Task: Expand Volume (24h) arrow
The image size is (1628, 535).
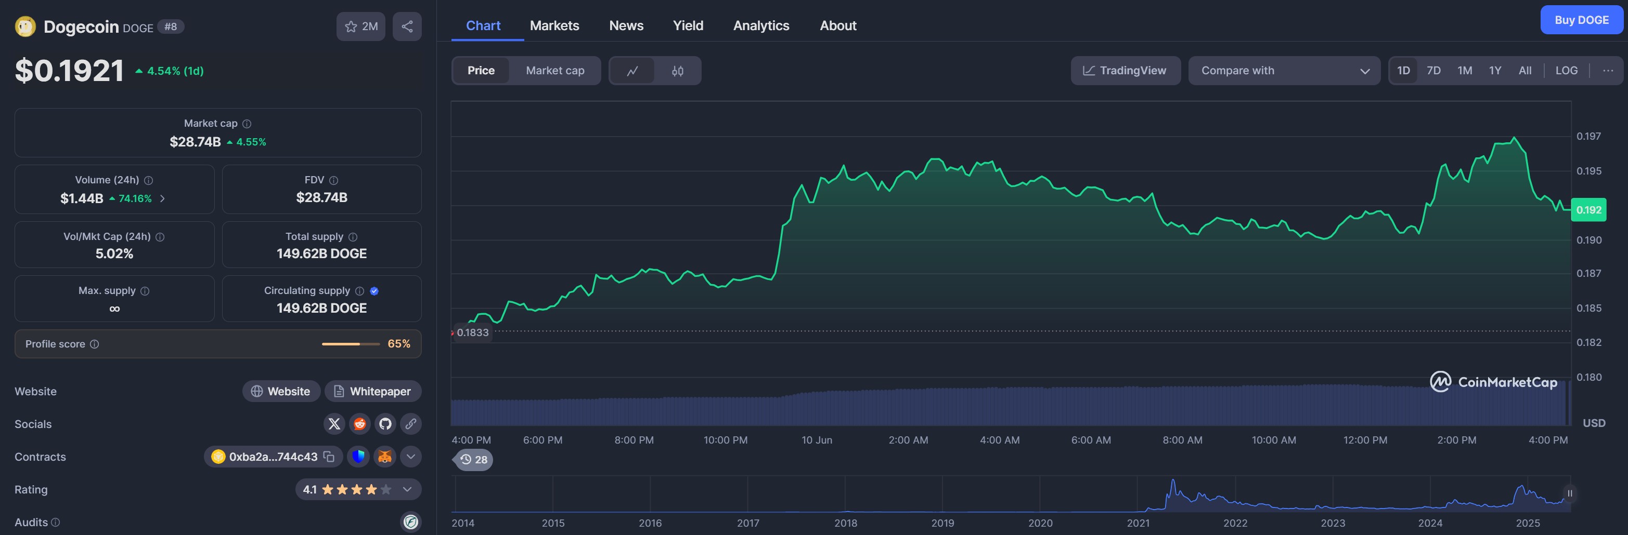Action: (x=162, y=199)
